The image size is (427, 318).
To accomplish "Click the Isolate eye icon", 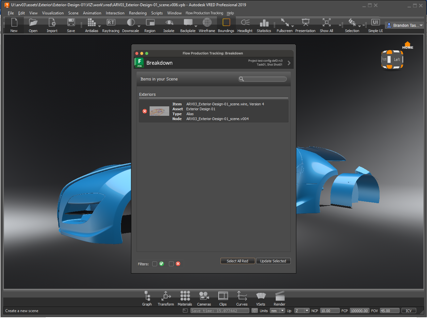I will tap(169, 23).
